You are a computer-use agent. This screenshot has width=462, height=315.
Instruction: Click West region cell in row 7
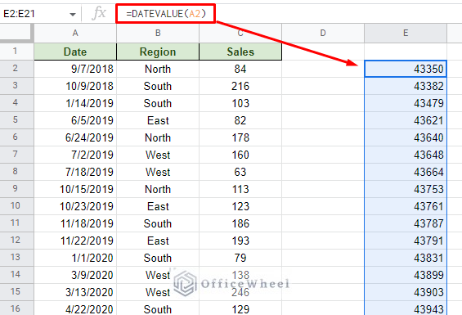tap(158, 155)
